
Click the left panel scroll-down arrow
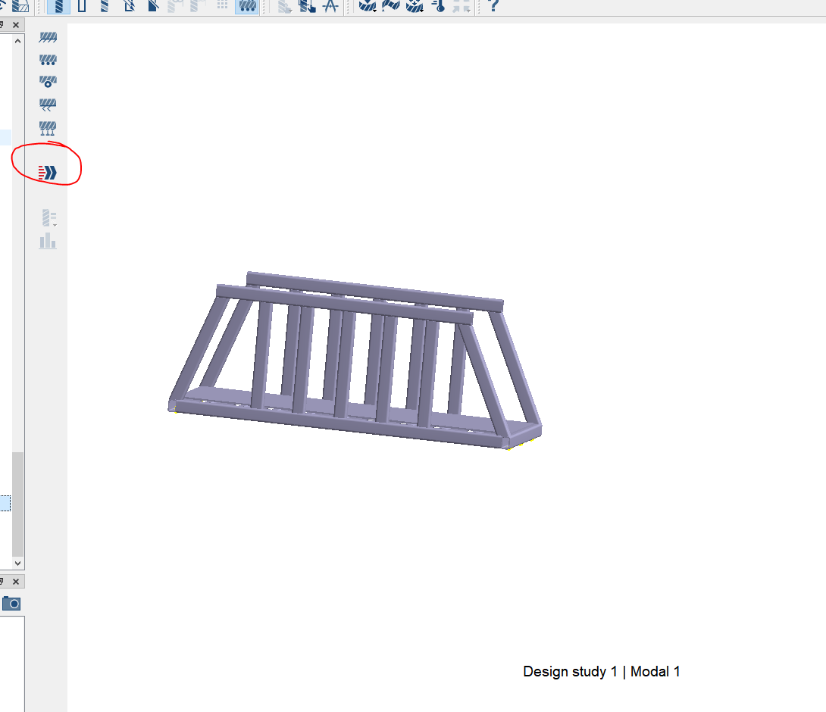click(18, 564)
